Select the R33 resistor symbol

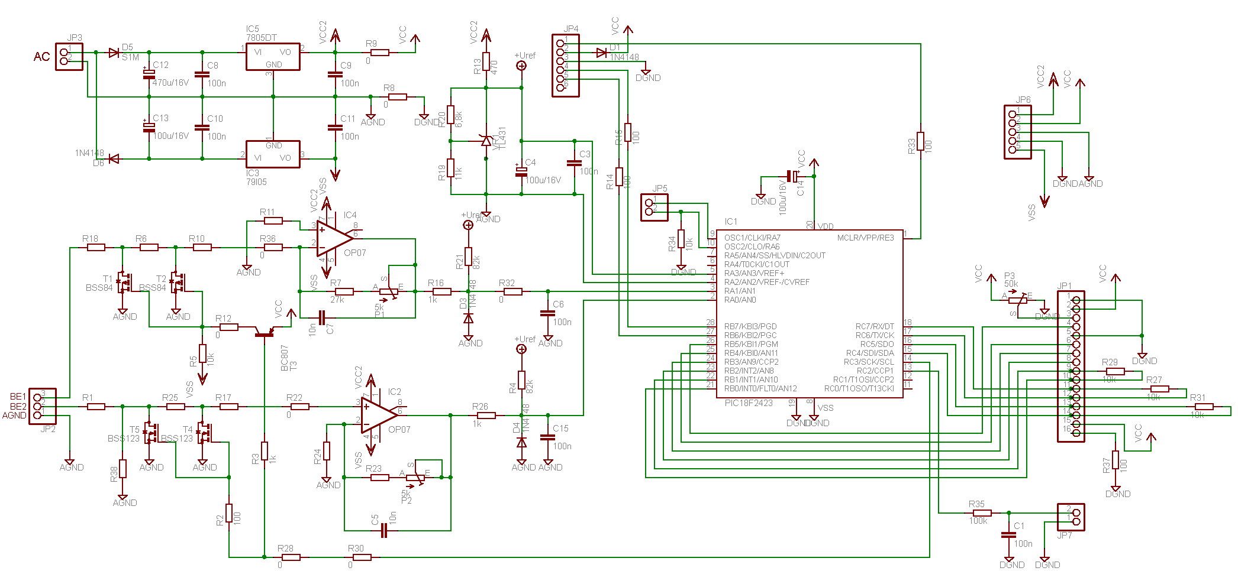921,141
